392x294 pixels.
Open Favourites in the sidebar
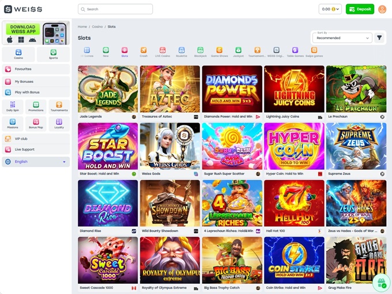pyautogui.click(x=36, y=69)
